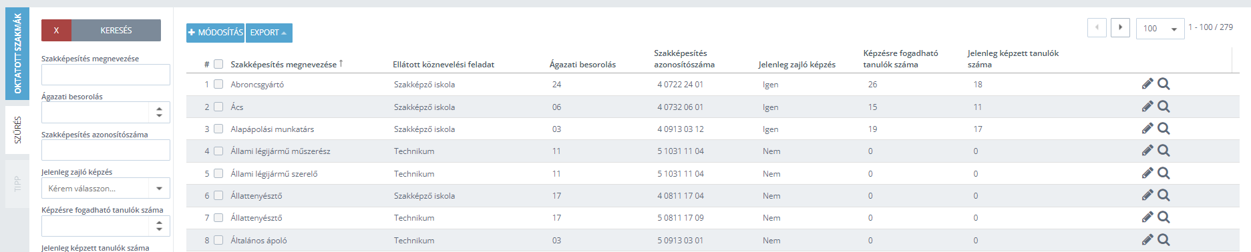The image size is (1251, 252).
Task: Open the page size 100 dropdown
Action: pyautogui.click(x=1160, y=29)
